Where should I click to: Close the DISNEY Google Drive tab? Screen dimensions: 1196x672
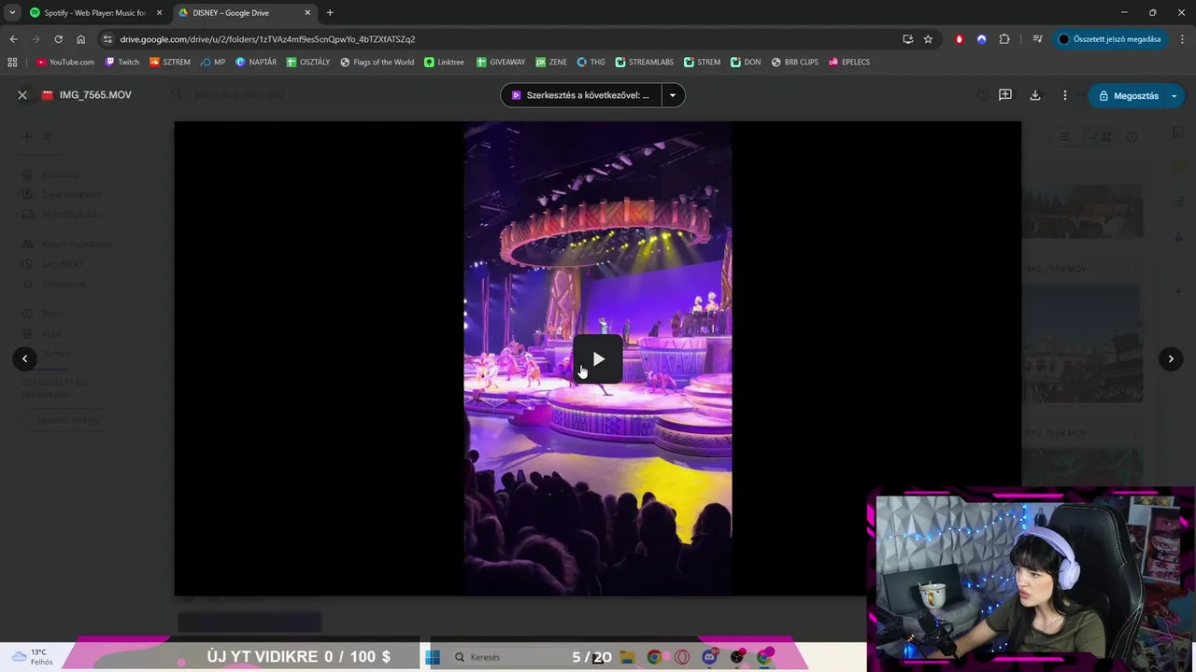click(307, 13)
